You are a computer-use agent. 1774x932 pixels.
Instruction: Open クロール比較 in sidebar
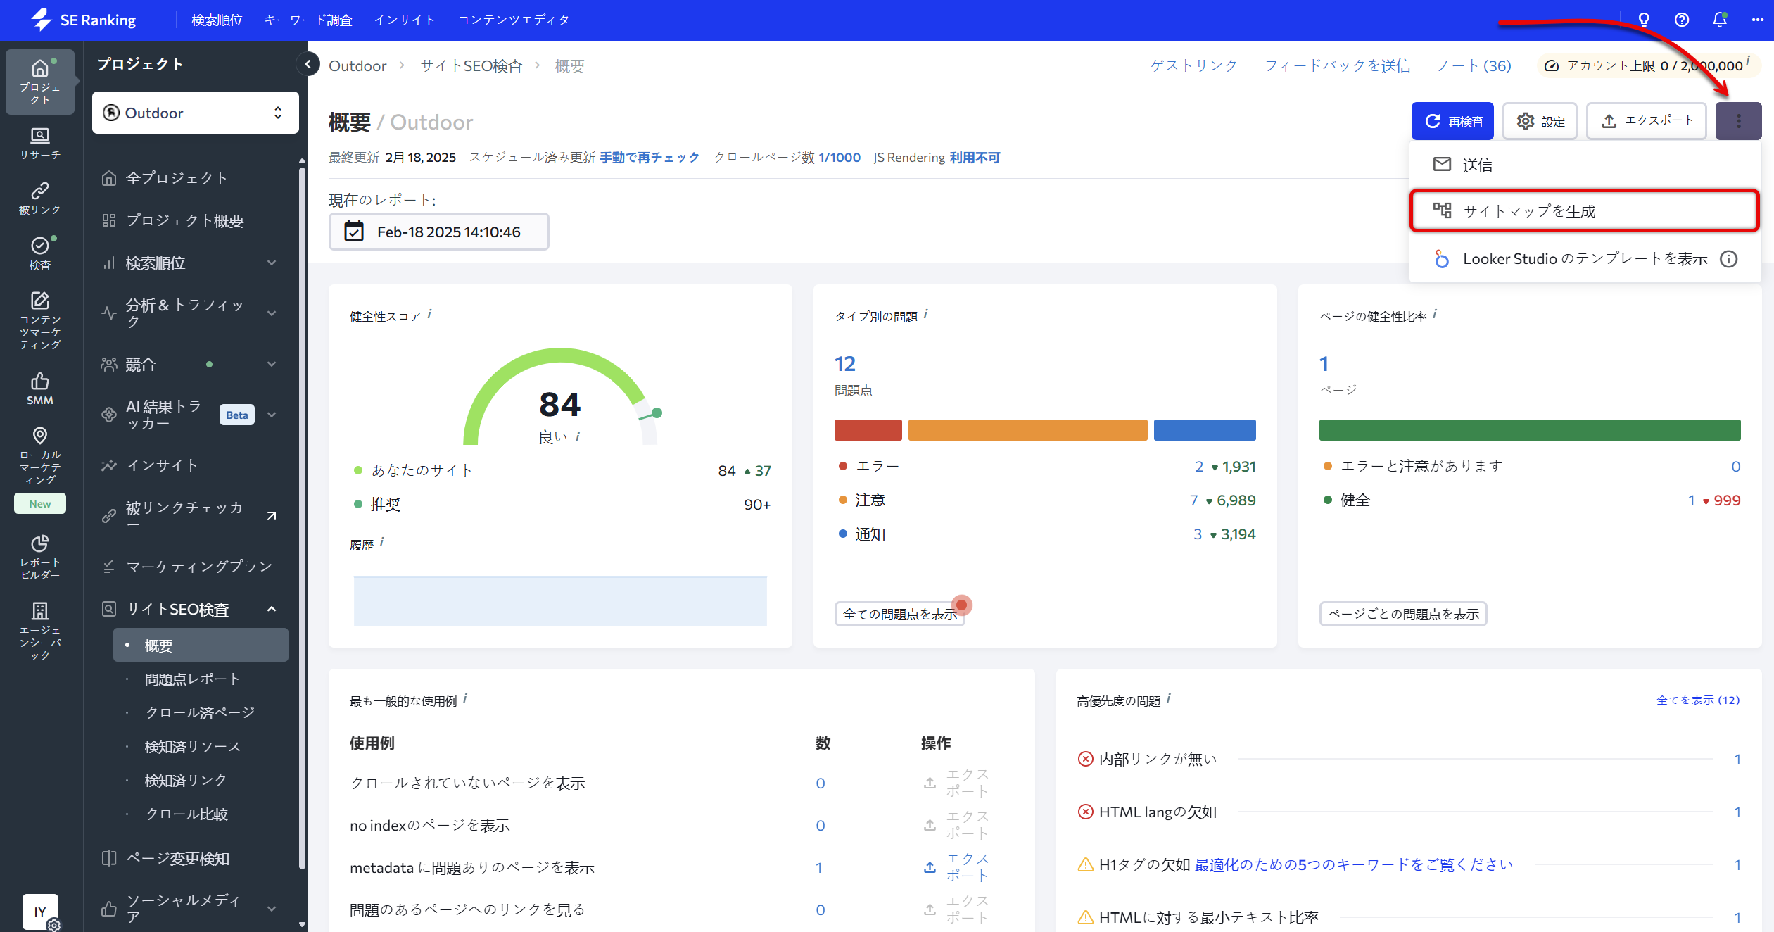pos(186,814)
